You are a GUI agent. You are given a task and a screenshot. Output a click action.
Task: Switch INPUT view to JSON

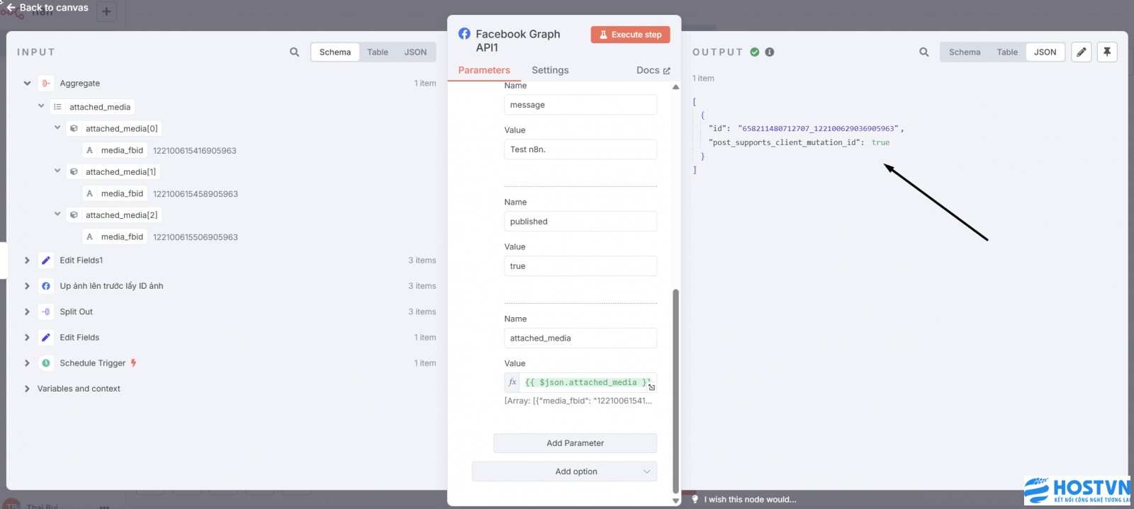coord(415,52)
